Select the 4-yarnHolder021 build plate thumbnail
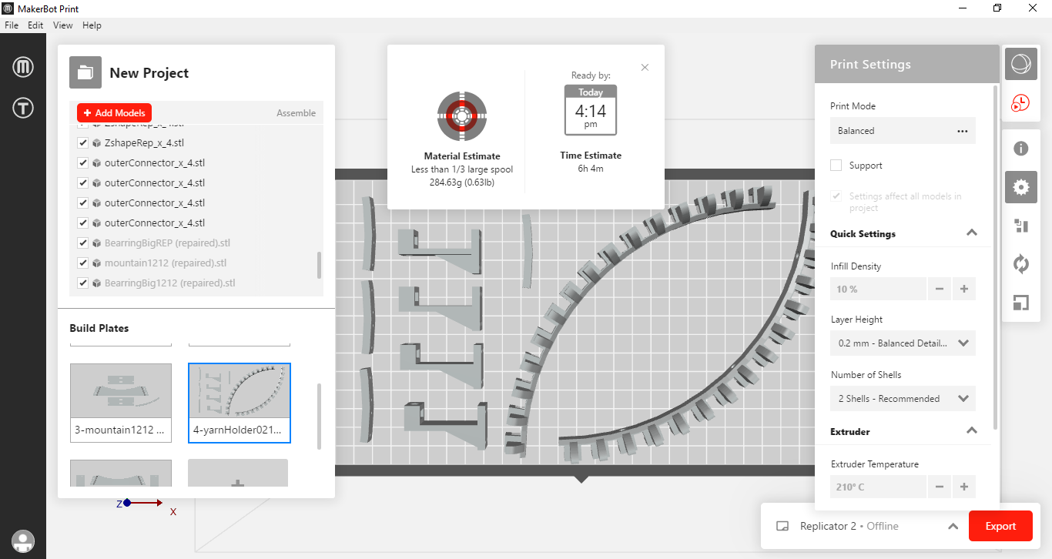Image resolution: width=1052 pixels, height=559 pixels. click(240, 403)
